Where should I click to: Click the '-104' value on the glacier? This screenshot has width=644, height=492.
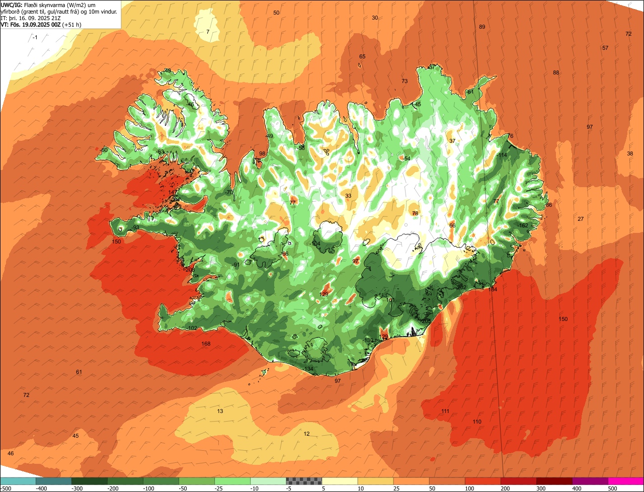point(315,244)
